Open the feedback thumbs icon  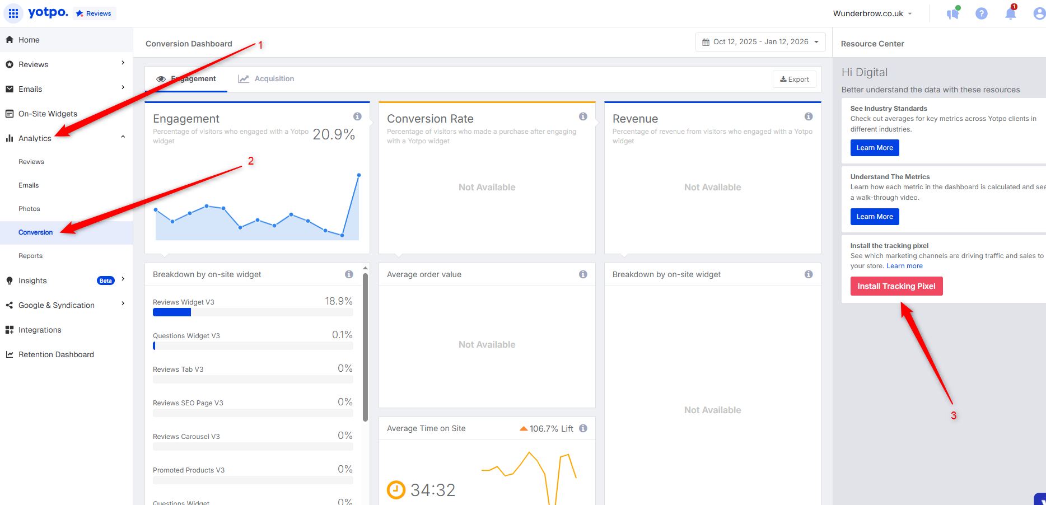(953, 13)
